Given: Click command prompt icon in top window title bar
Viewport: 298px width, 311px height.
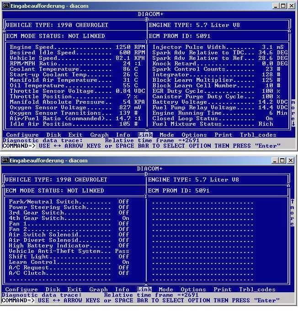Looking at the screenshot, I should point(6,6).
